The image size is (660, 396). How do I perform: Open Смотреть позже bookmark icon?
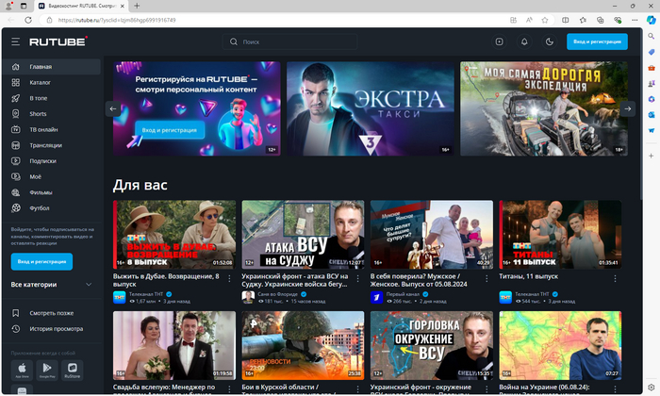click(16, 313)
